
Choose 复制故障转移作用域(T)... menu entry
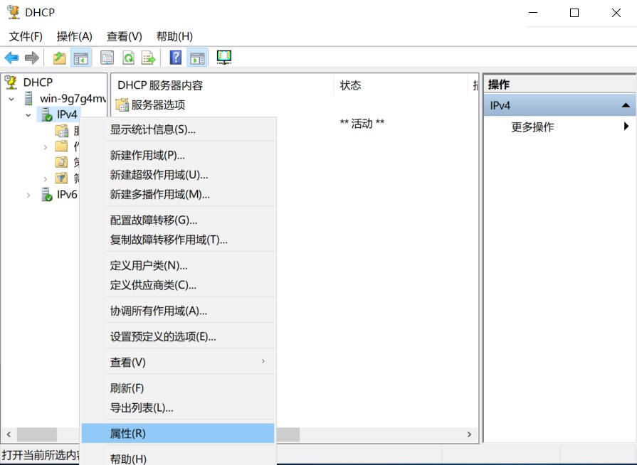tap(179, 240)
